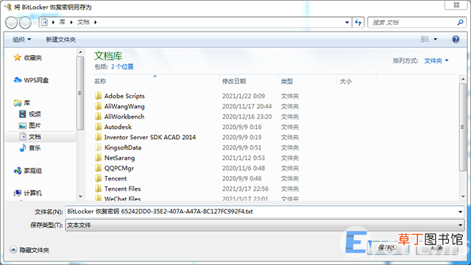Viewport: 471px width, 265px height.
Task: Select the QQPCMgr folder icon
Action: [98, 168]
